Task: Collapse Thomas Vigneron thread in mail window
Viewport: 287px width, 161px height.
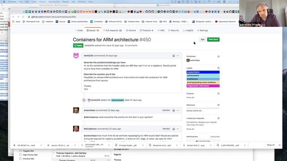Action: [54, 153]
